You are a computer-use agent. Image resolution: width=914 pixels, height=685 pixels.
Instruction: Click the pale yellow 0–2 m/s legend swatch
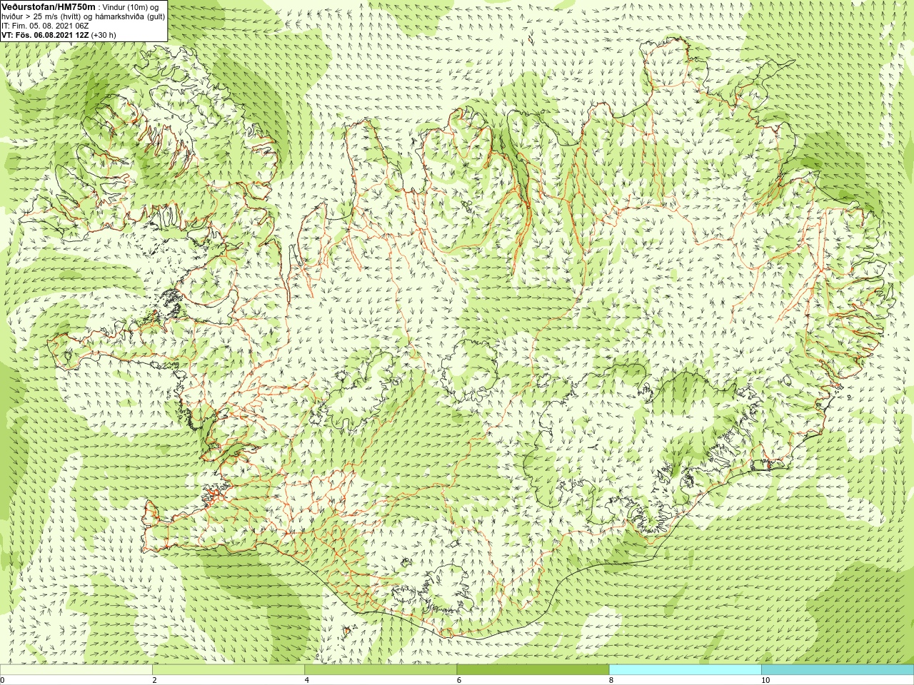coord(76,670)
